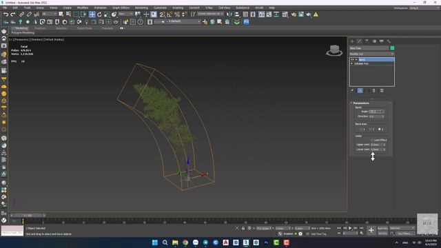Click the Auto Key button
The image size is (441, 248).
[382, 228]
